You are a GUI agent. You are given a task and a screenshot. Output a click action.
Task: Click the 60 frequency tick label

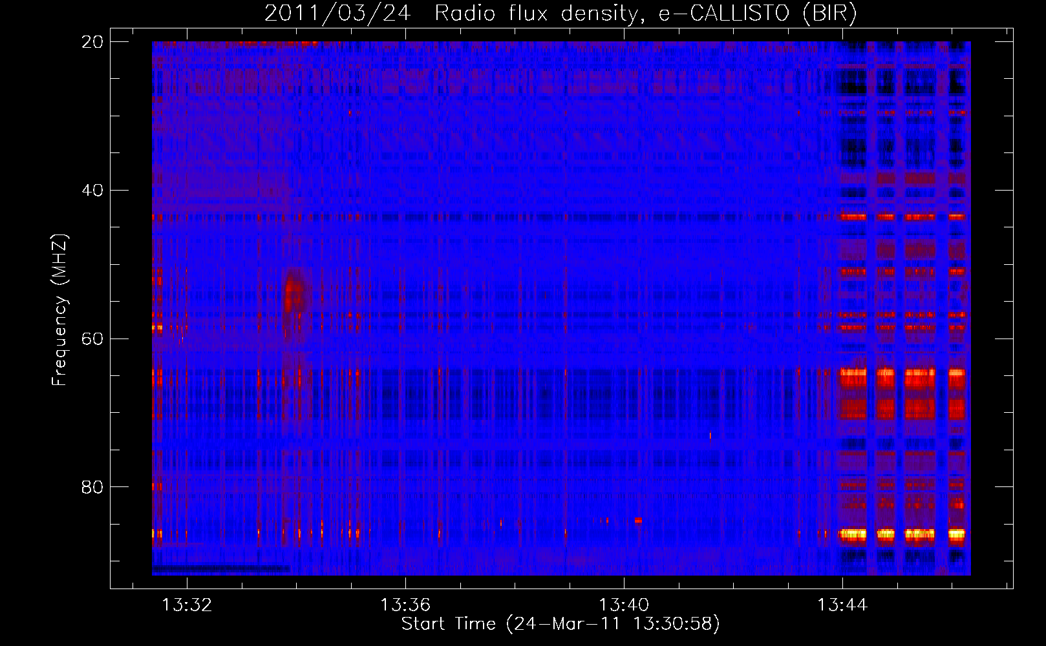92,339
